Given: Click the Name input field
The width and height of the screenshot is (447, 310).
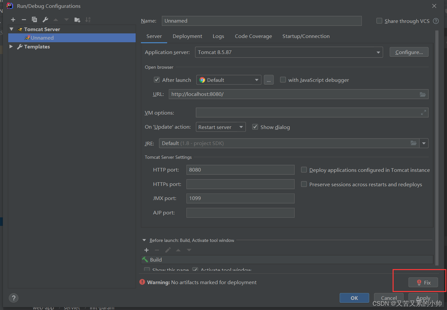Looking at the screenshot, I should click(262, 21).
